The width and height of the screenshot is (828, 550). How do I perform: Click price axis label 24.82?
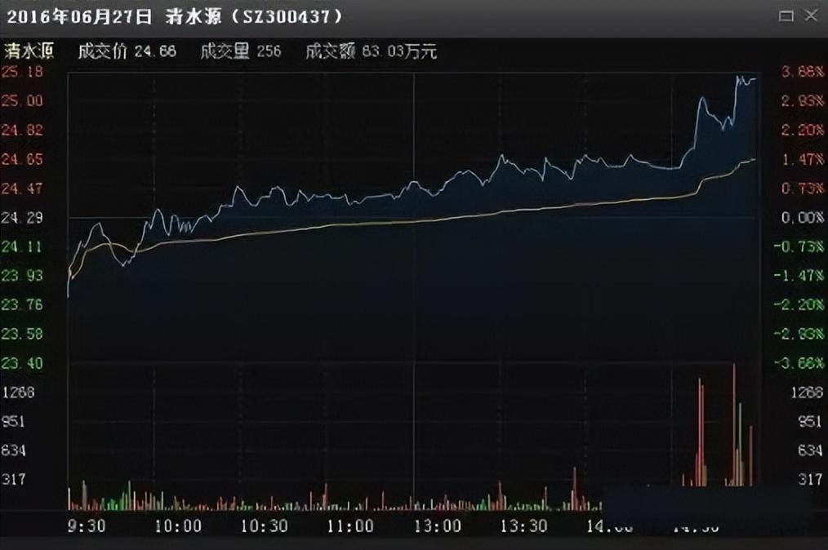pos(22,130)
